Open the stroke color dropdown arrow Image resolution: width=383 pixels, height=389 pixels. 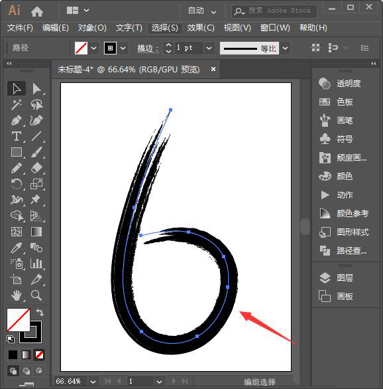(123, 48)
